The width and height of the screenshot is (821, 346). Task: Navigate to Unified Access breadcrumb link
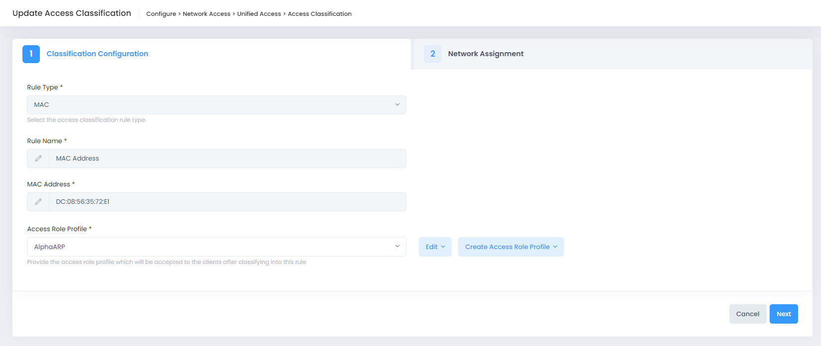259,14
